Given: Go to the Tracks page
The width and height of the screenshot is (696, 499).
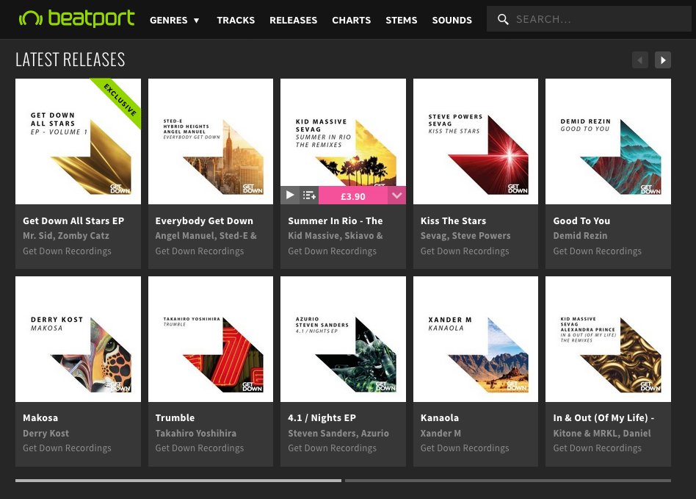Looking at the screenshot, I should click(236, 20).
